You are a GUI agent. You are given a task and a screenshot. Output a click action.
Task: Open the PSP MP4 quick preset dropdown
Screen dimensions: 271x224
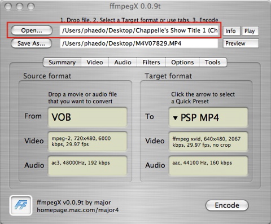click(208, 117)
